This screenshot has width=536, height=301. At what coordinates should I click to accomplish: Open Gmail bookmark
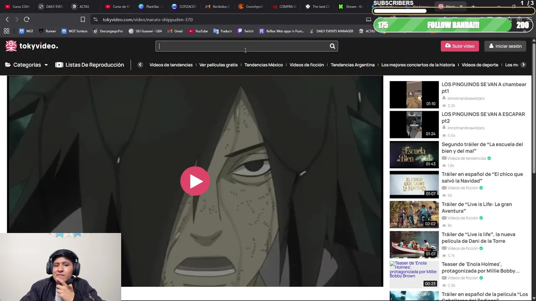[175, 31]
